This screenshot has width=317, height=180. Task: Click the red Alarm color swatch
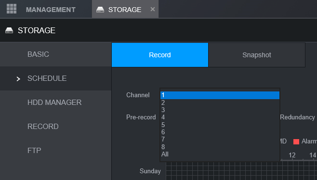click(296, 141)
